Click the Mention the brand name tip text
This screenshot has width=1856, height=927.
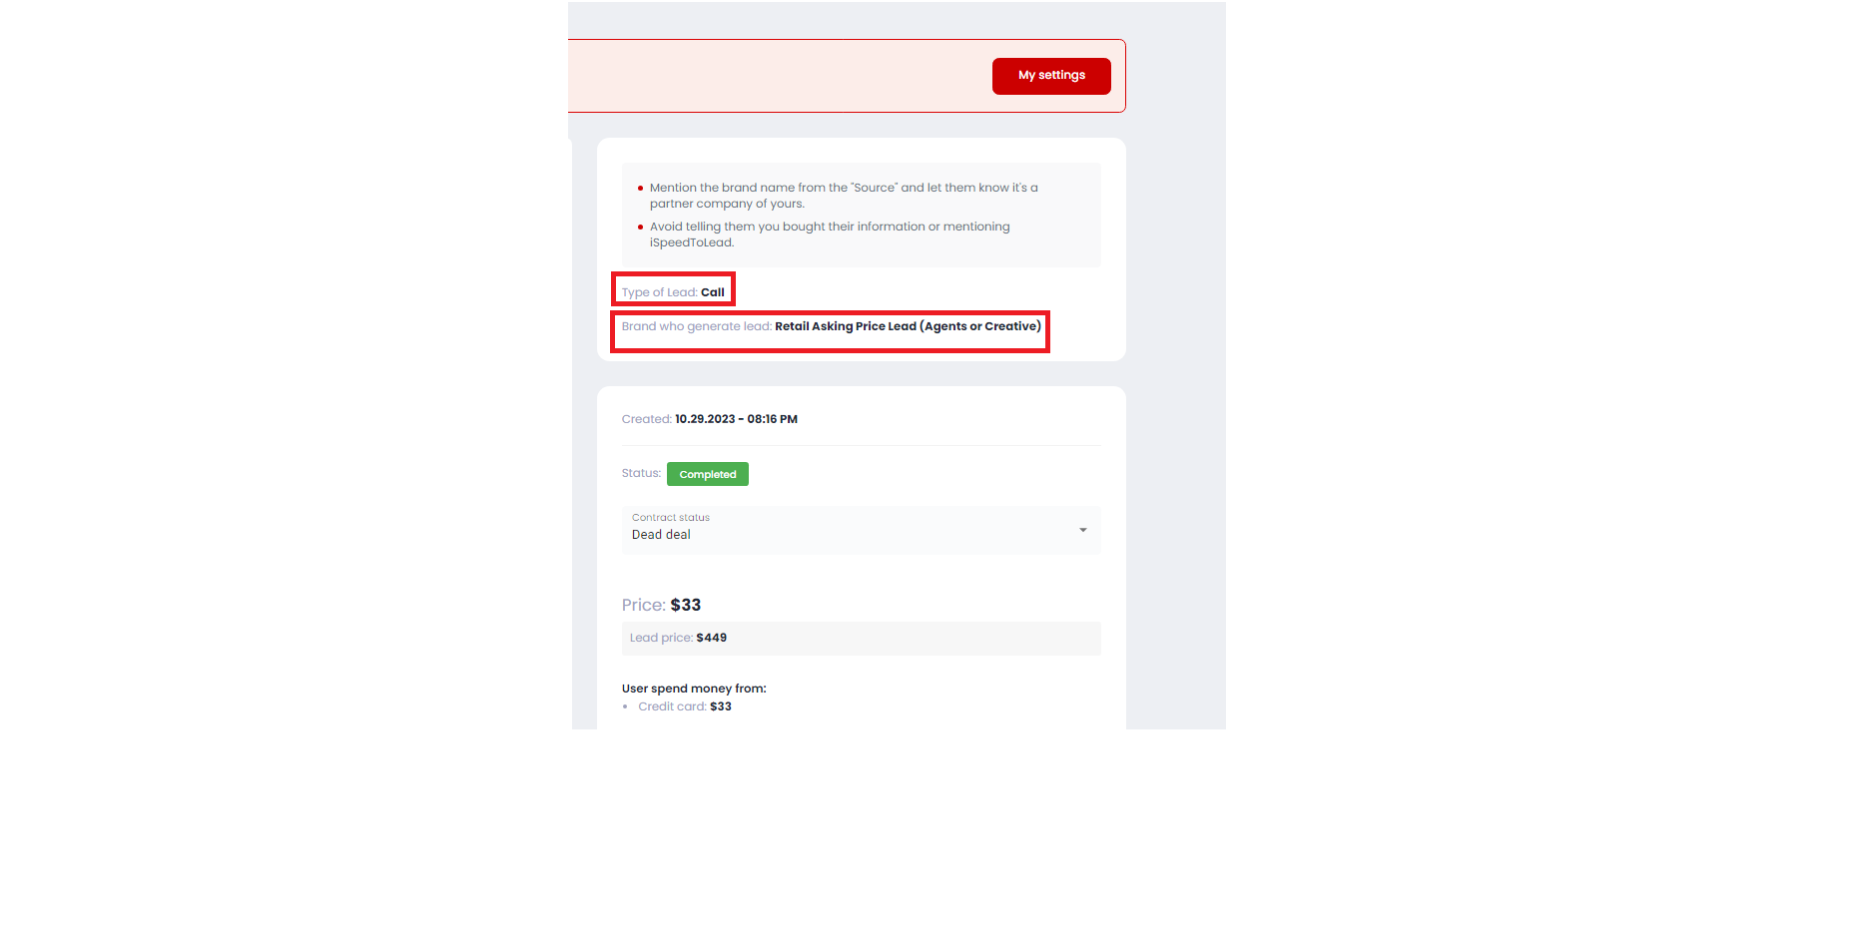coord(844,196)
